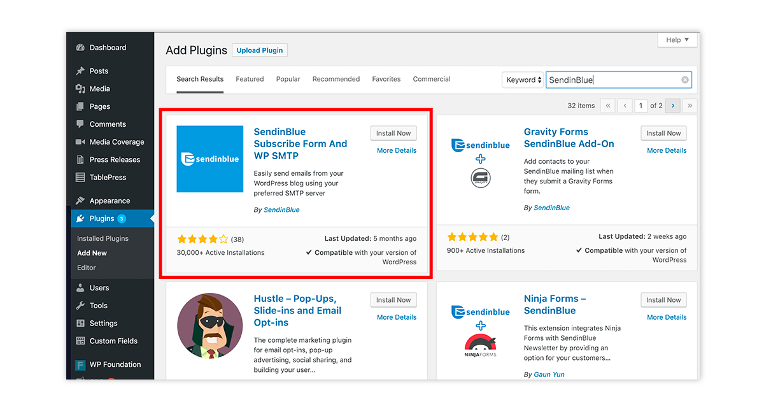Open the plugin Editor submenu item
The height and width of the screenshot is (400, 764).
[87, 268]
